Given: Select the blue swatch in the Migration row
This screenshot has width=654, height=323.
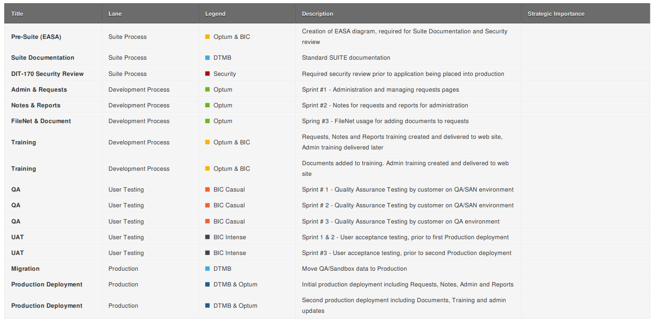Looking at the screenshot, I should click(x=208, y=268).
